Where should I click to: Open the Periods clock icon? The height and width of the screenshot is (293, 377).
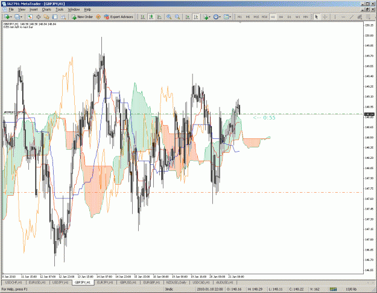pos(216,17)
